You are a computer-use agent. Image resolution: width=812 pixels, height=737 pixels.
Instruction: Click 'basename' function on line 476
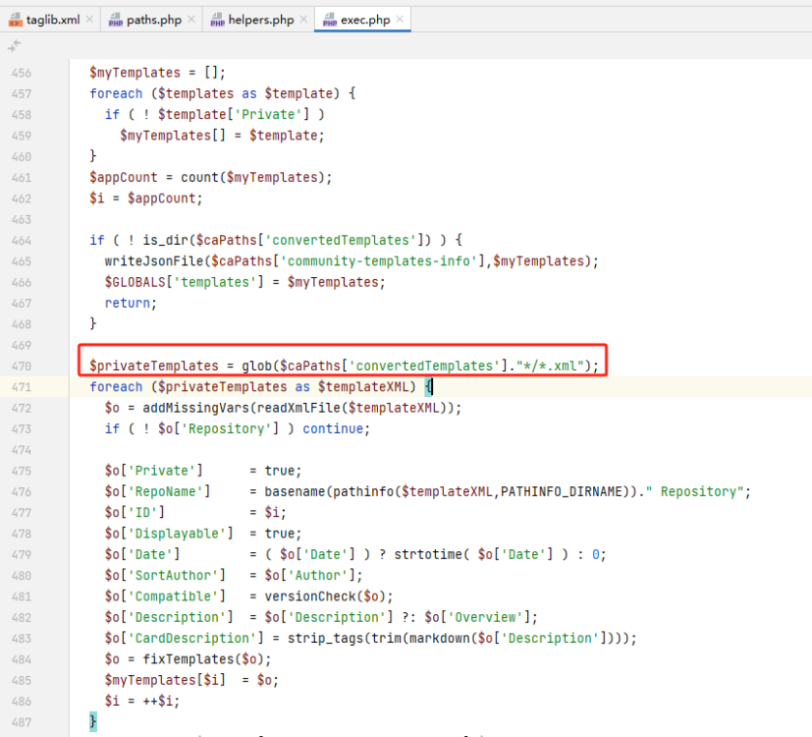pos(295,492)
